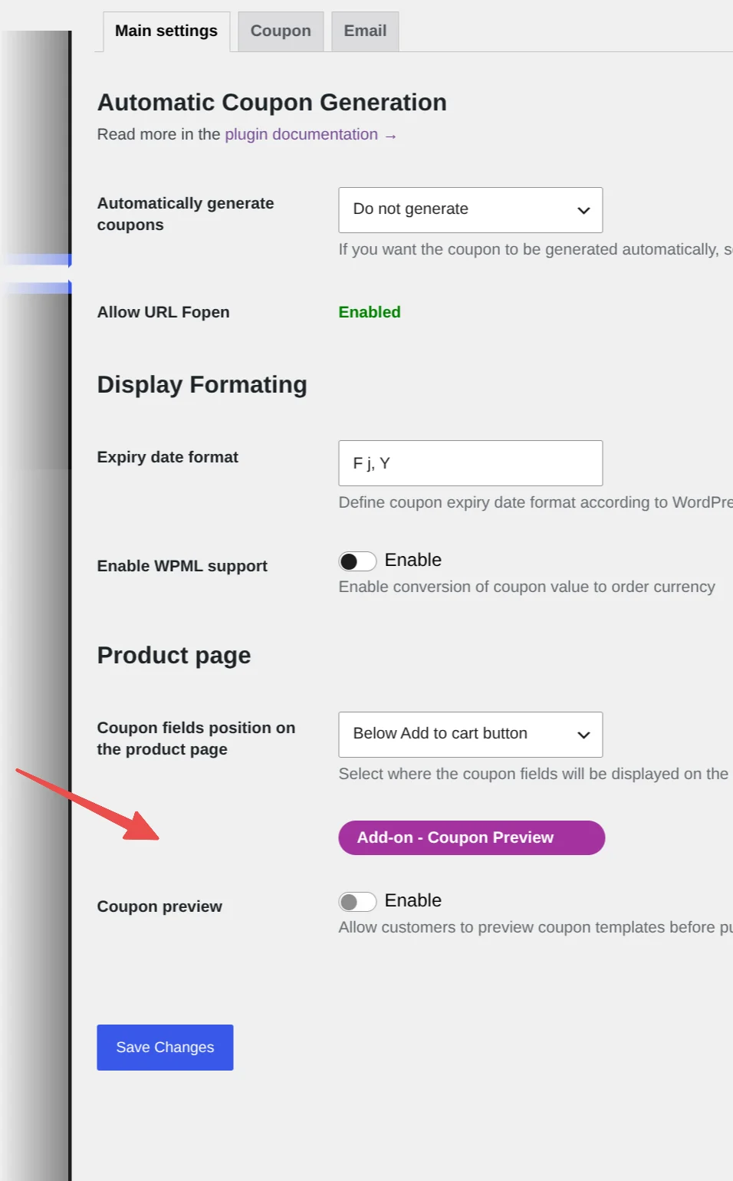Click the Automatically generate coupons label
This screenshot has width=733, height=1181.
pyautogui.click(x=186, y=214)
